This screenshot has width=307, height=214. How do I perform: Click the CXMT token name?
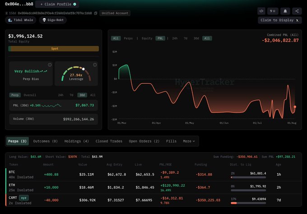13,198
